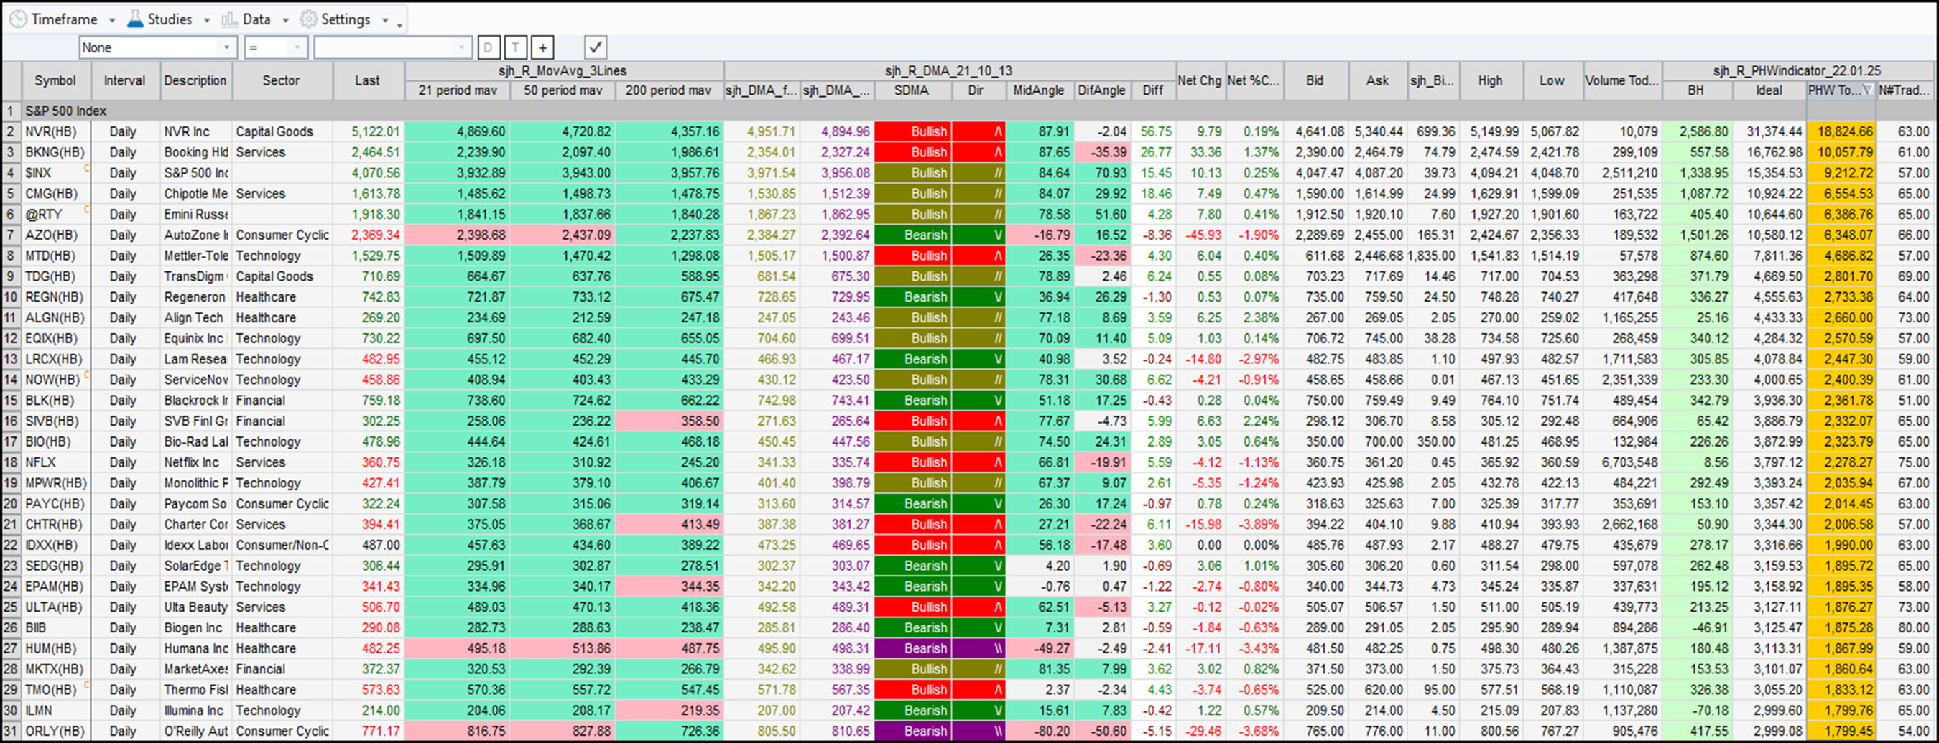Expand the dropdown arrow beside Data
This screenshot has width=1939, height=743.
click(x=285, y=20)
